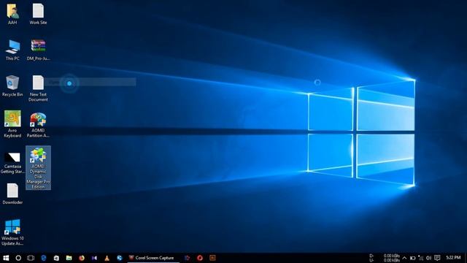Open Cortana search circle in taskbar

point(18,258)
